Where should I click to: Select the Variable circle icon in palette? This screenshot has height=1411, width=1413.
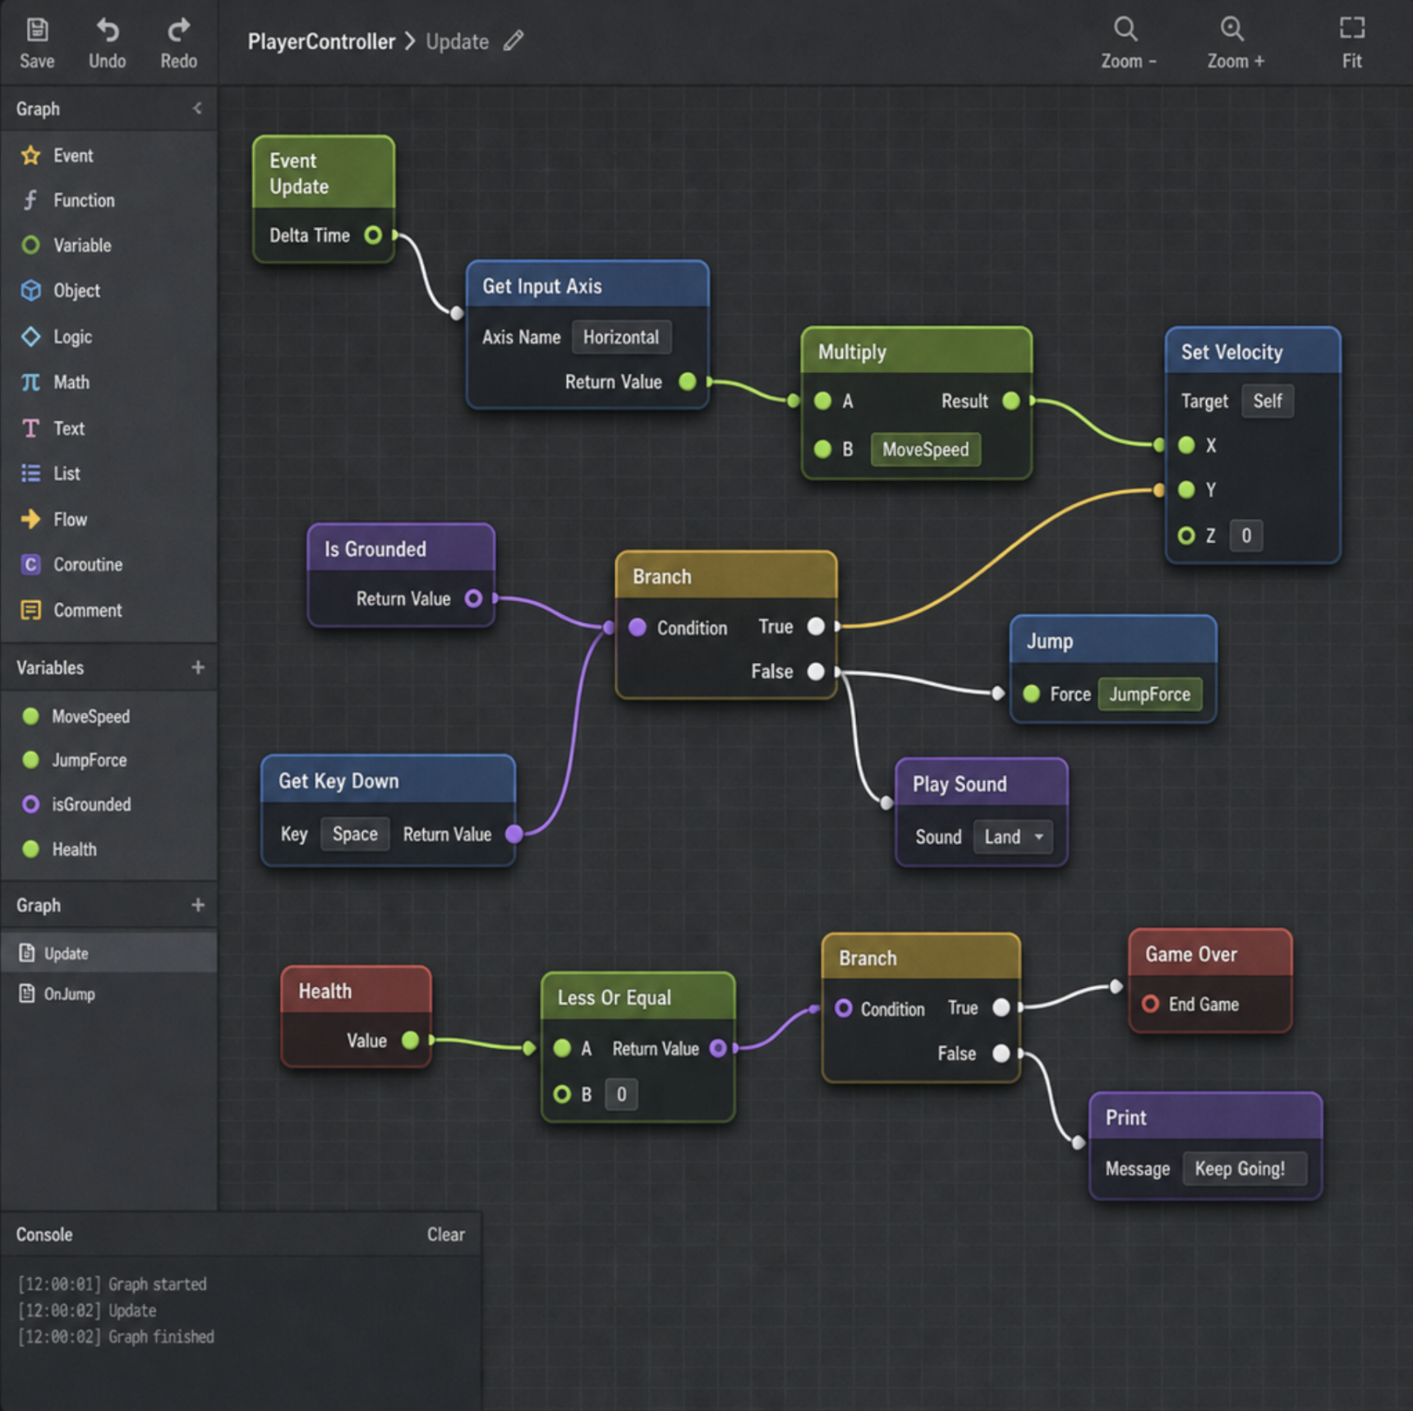[x=31, y=245]
